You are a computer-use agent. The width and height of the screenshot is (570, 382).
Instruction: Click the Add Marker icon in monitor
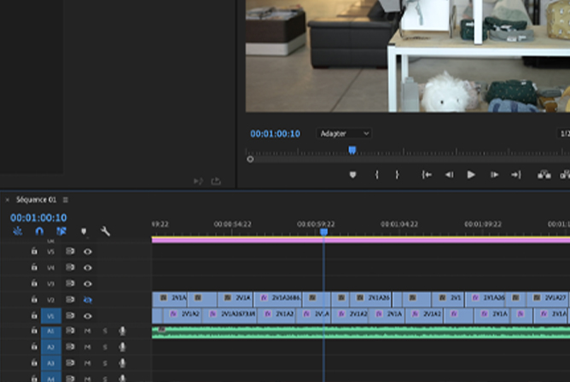352,175
